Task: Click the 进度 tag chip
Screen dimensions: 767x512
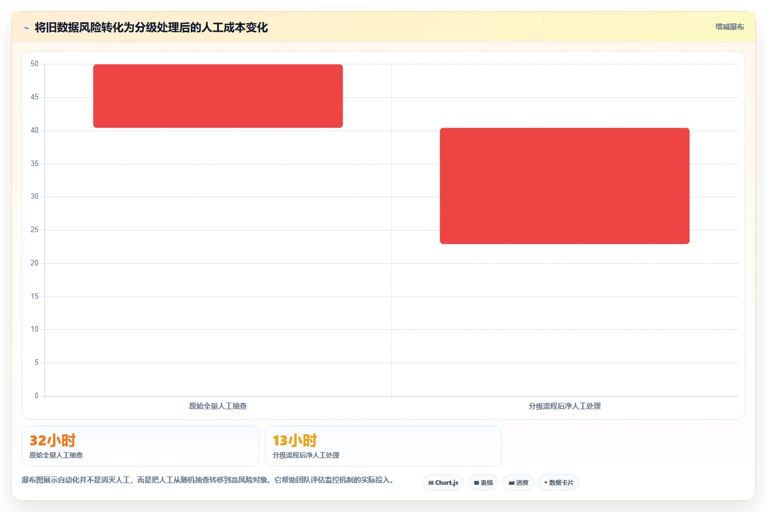Action: 518,483
